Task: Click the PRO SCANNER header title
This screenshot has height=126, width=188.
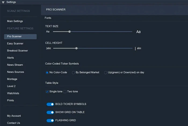Action: 56,10
